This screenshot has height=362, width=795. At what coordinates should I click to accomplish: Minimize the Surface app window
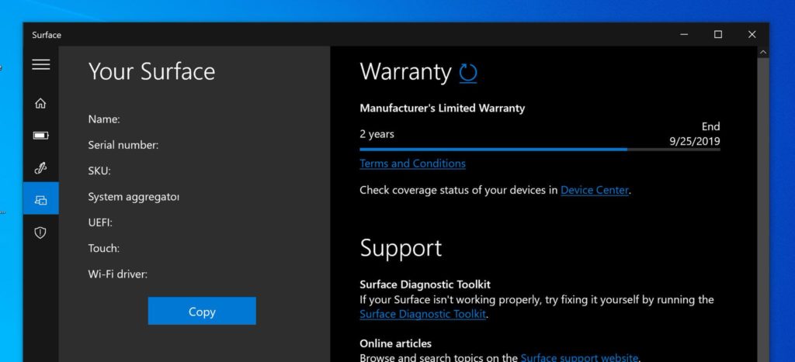coord(684,35)
